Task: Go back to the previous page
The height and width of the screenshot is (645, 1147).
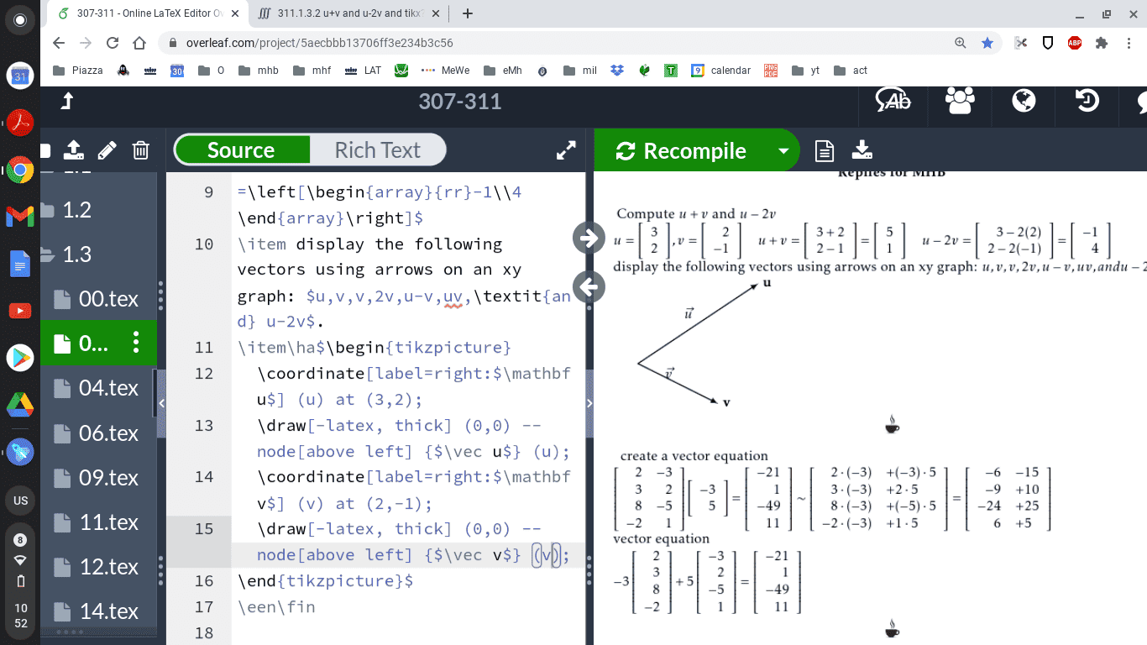Action: (58, 42)
